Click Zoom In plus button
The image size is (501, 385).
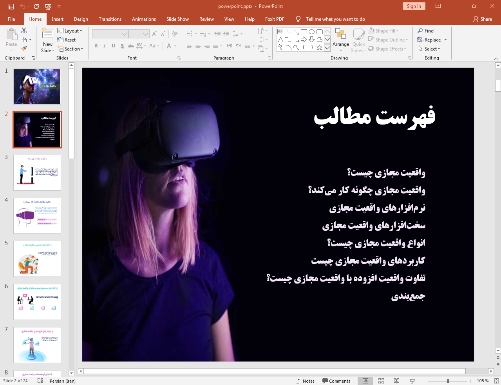click(x=470, y=381)
